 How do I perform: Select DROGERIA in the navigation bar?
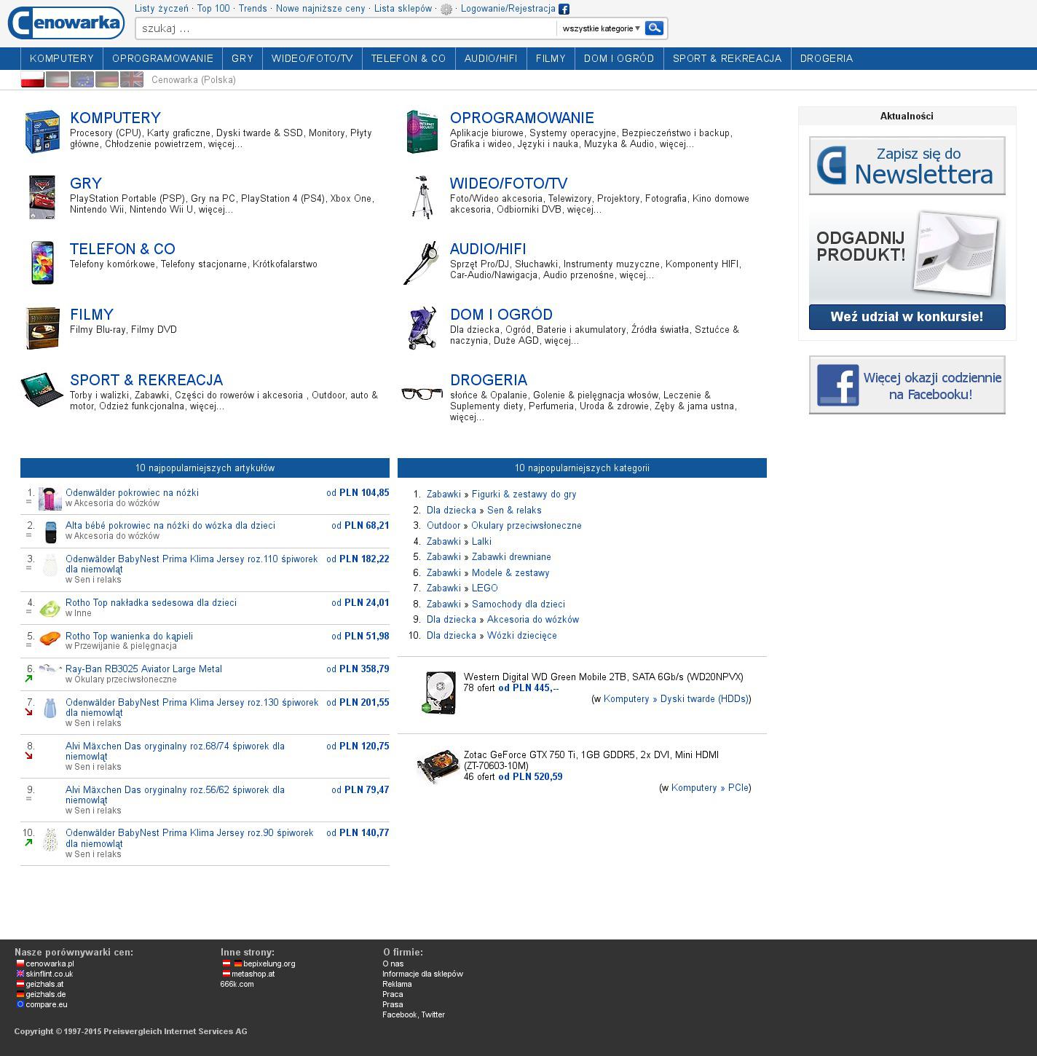[826, 58]
